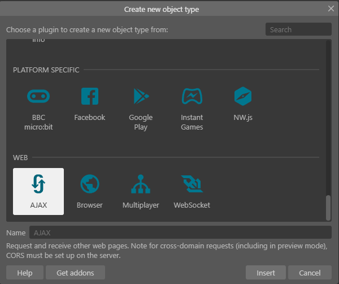Choose the NW.js plugin icon
339x284 pixels.
[x=242, y=97]
